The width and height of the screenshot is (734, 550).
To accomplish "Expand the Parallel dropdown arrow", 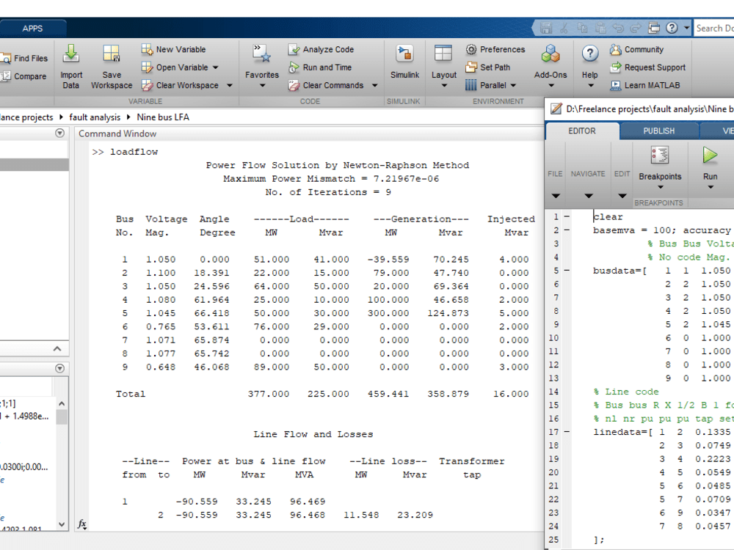I will [x=513, y=86].
